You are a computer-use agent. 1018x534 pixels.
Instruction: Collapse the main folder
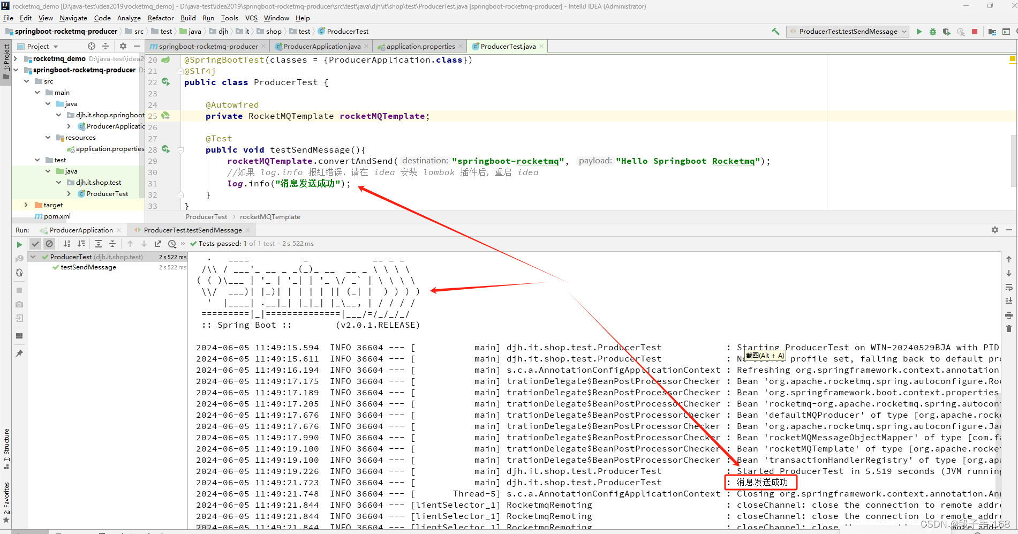(x=37, y=92)
